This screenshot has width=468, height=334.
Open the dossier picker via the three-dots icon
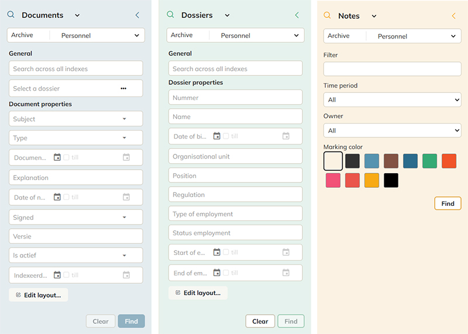pyautogui.click(x=123, y=88)
